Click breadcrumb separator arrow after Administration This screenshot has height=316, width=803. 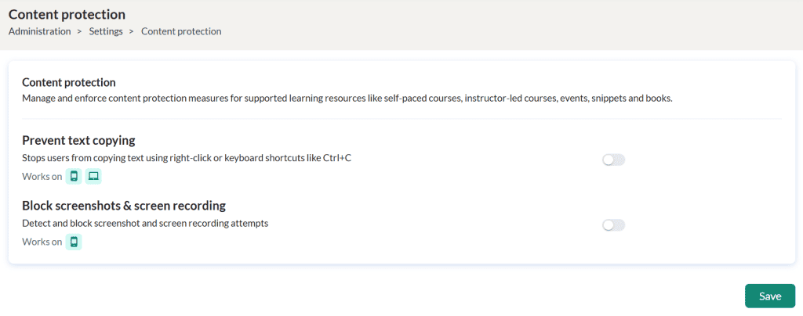point(80,31)
